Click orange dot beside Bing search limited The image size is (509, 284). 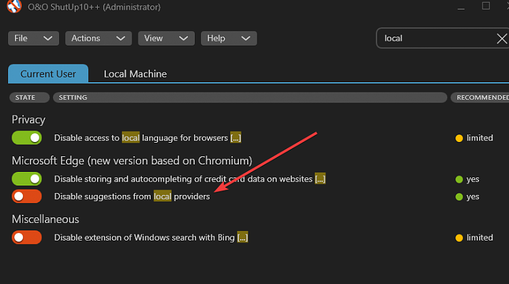[x=459, y=238]
